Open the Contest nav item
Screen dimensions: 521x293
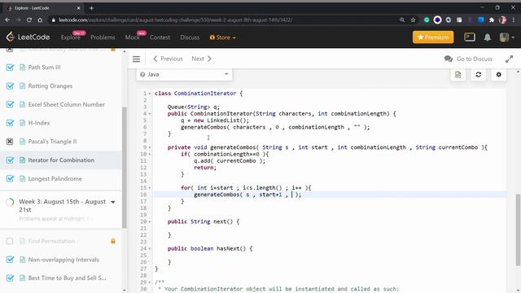(x=160, y=37)
